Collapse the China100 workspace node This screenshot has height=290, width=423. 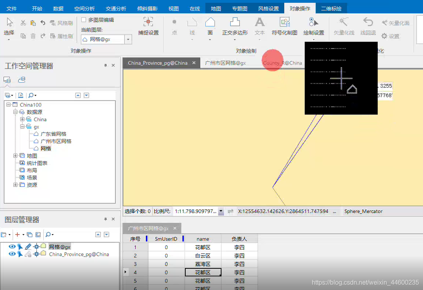[x=8, y=105]
